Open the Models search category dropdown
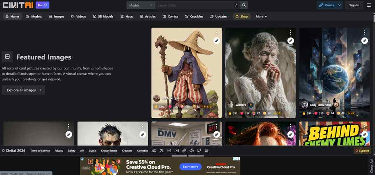 (141, 5)
